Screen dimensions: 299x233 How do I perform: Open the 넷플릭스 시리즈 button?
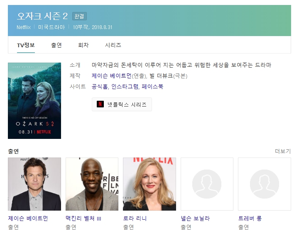122,104
